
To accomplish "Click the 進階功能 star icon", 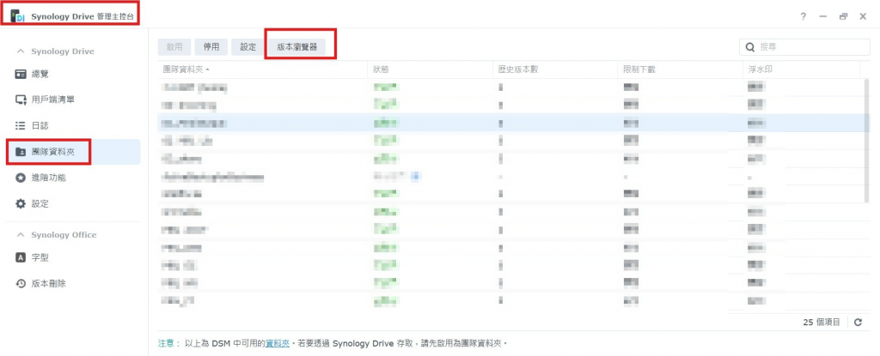I will point(21,178).
